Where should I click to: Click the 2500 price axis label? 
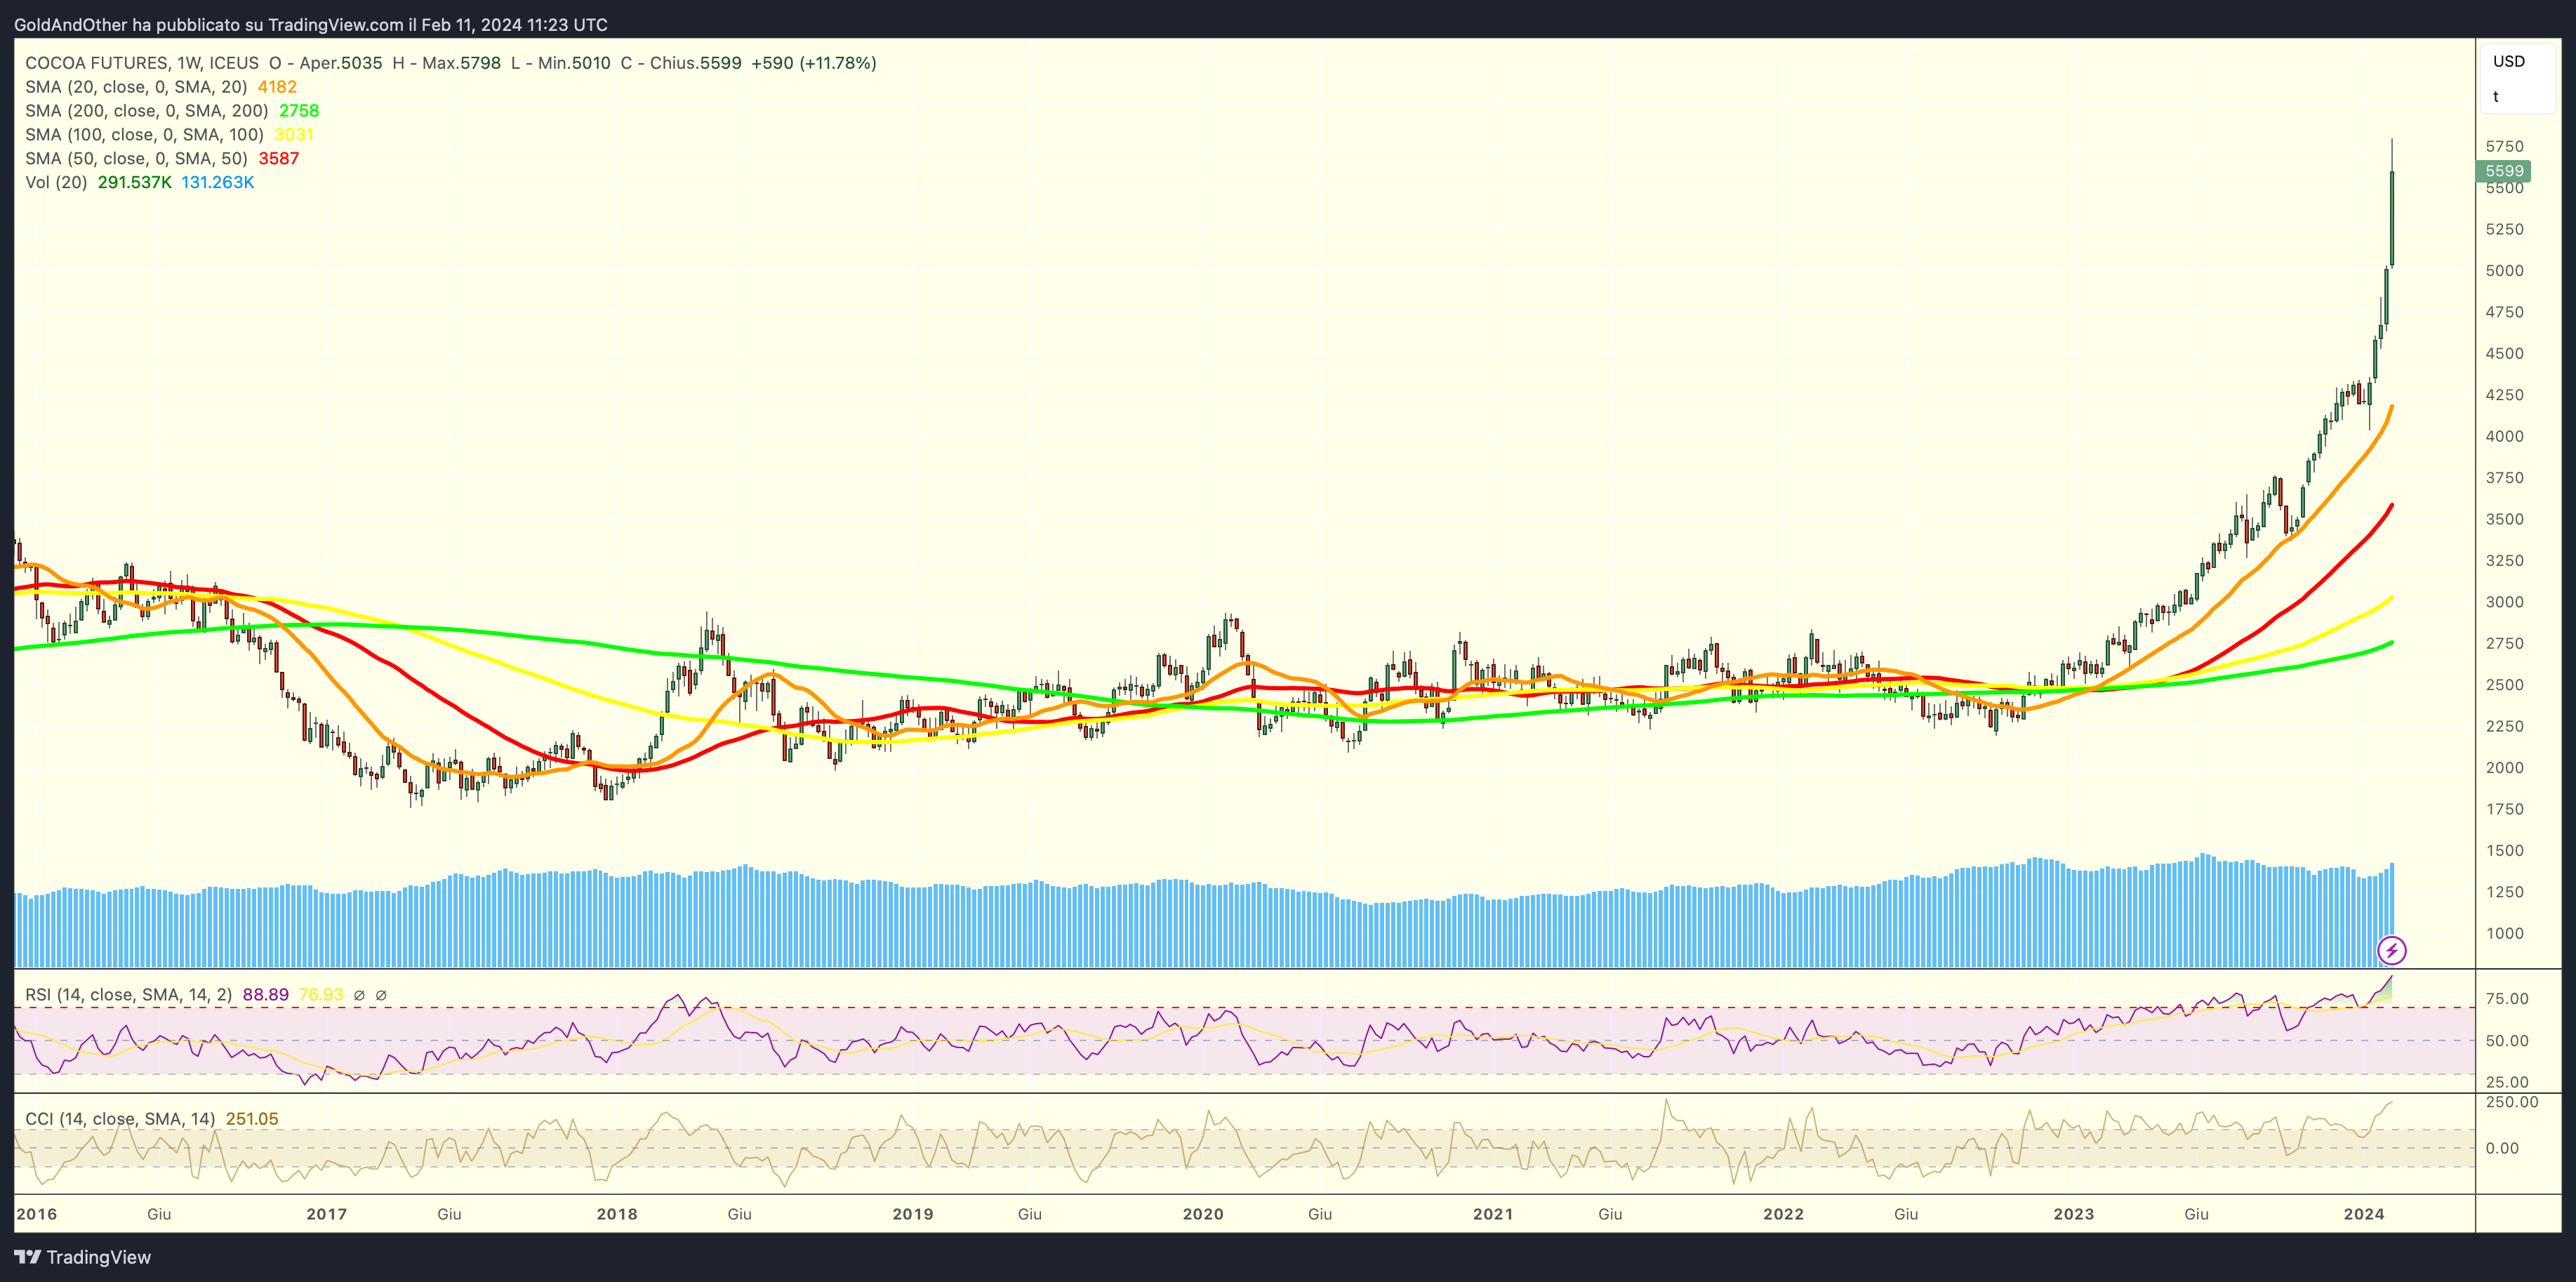point(2504,685)
